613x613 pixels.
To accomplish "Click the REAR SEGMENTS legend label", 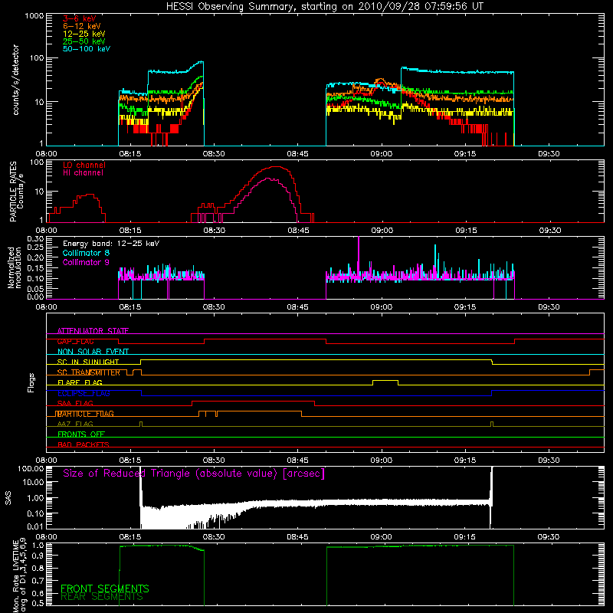I will [x=102, y=597].
